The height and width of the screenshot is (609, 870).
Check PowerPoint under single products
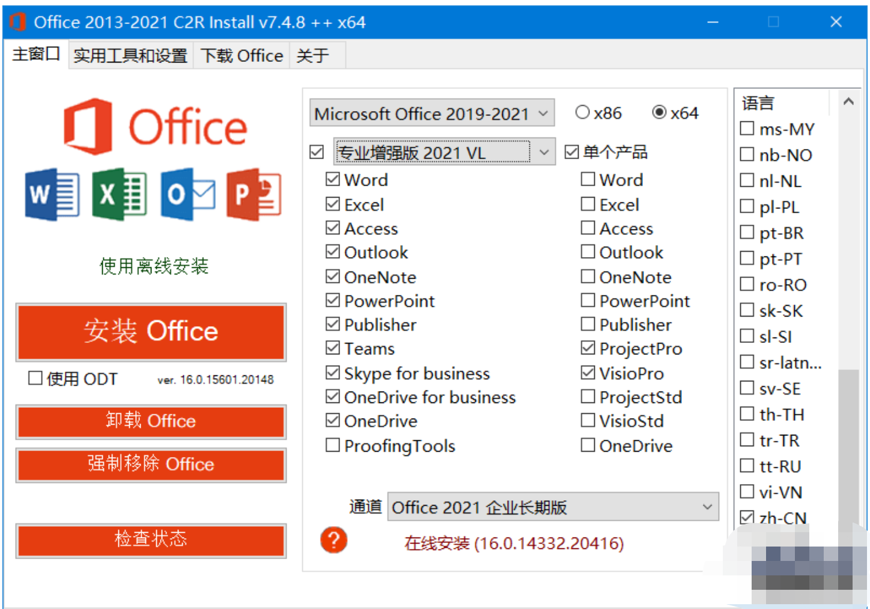point(588,300)
